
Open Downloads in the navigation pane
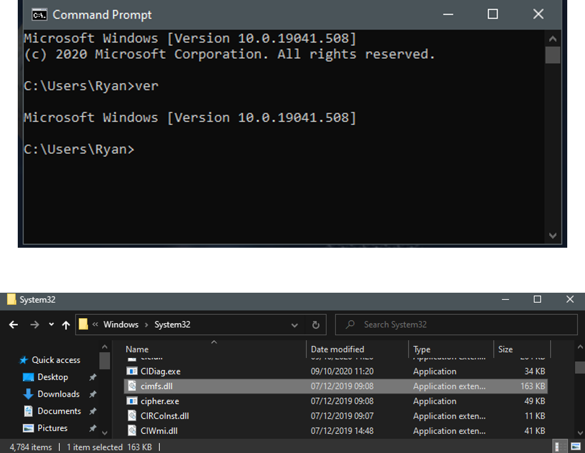pyautogui.click(x=58, y=394)
